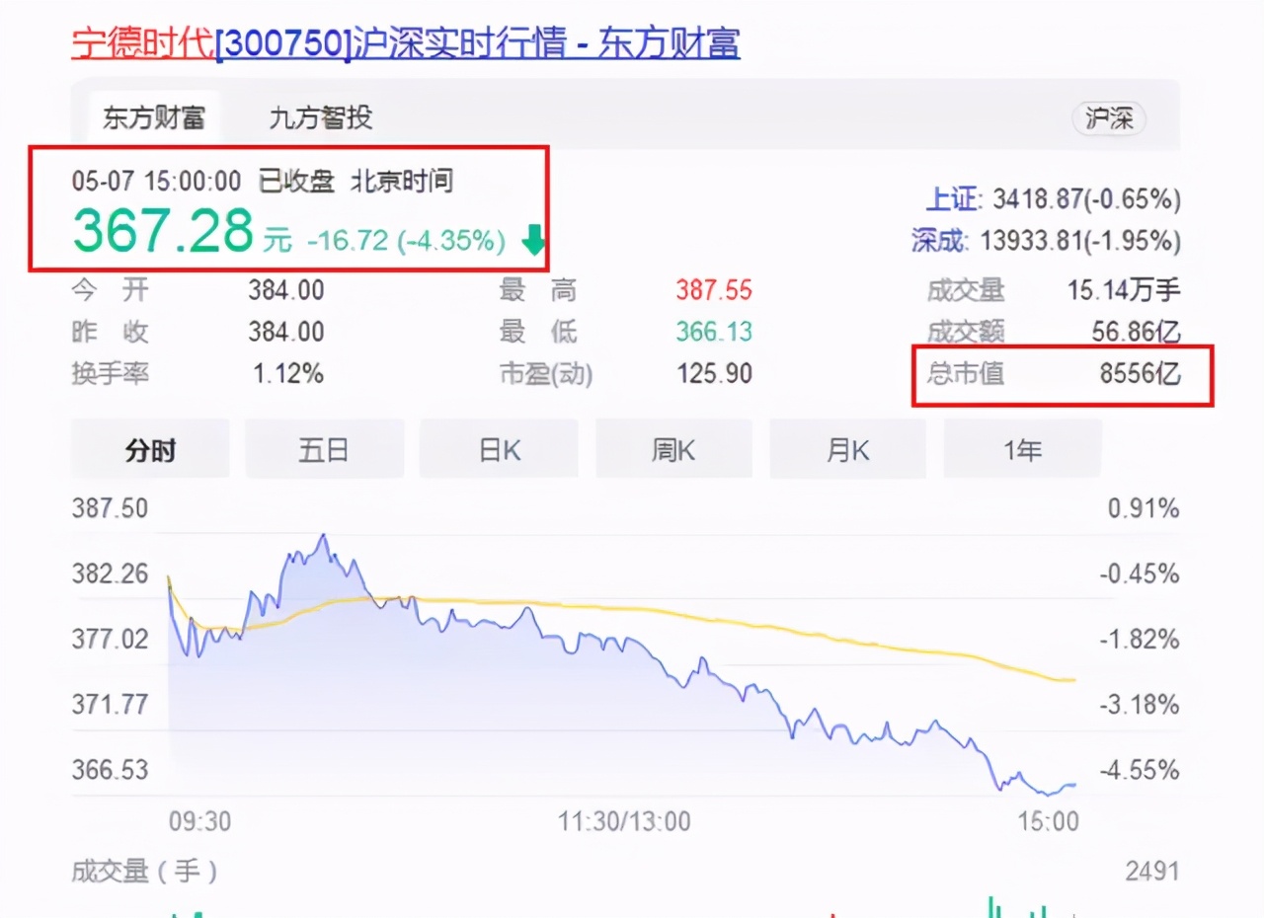Click the 深成 index link
1264x918 pixels.
(x=933, y=240)
